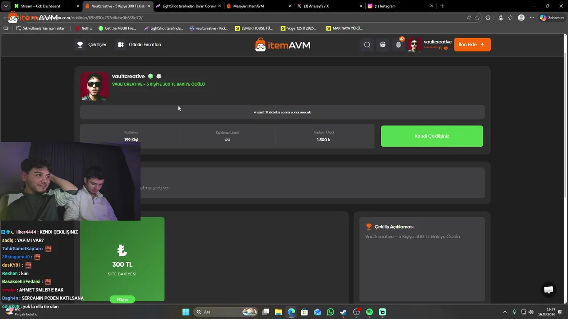Click the itemAVM center logo
Image resolution: width=568 pixels, height=319 pixels.
point(283,45)
